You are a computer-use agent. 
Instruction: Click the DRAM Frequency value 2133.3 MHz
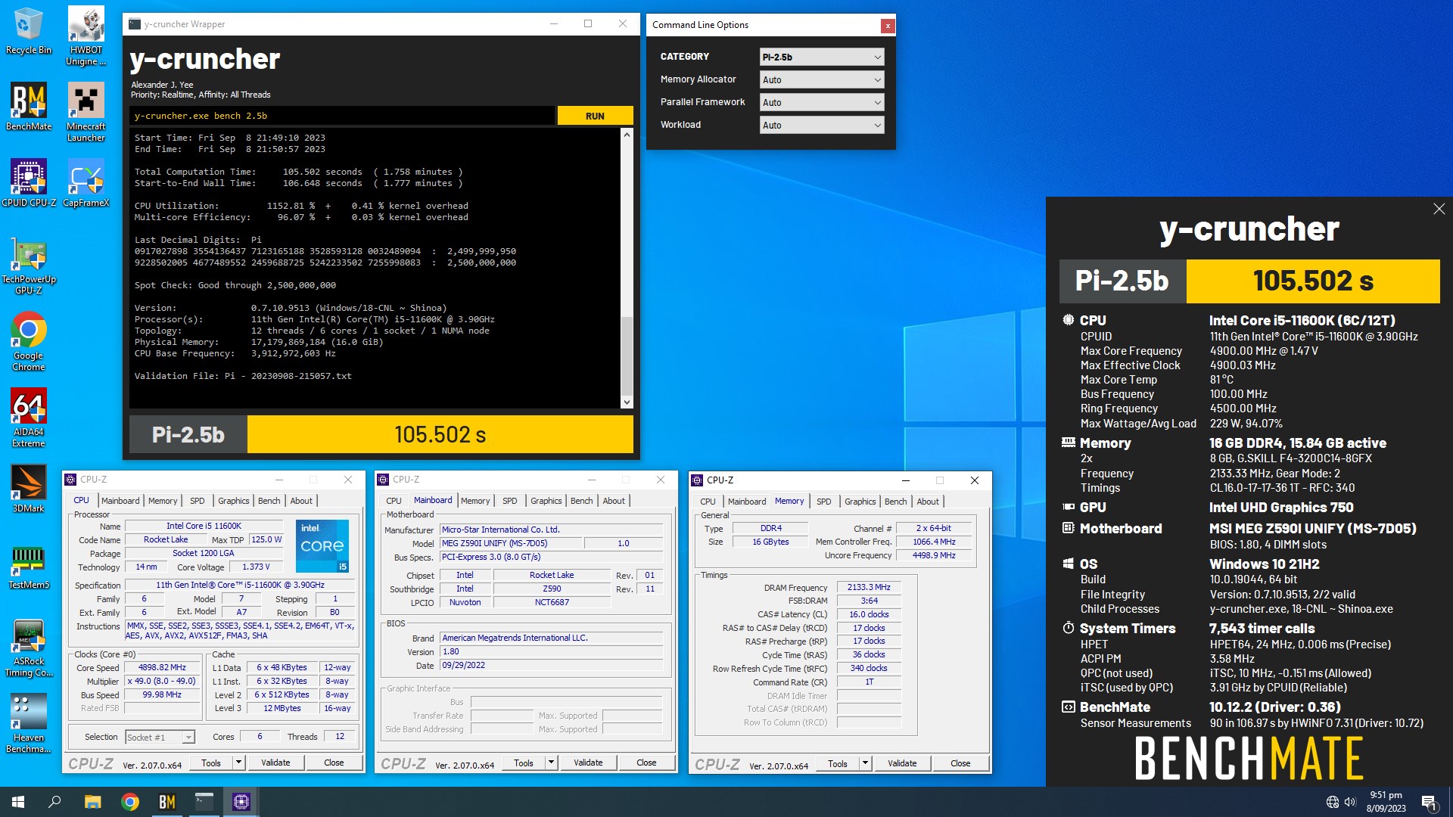(x=869, y=587)
